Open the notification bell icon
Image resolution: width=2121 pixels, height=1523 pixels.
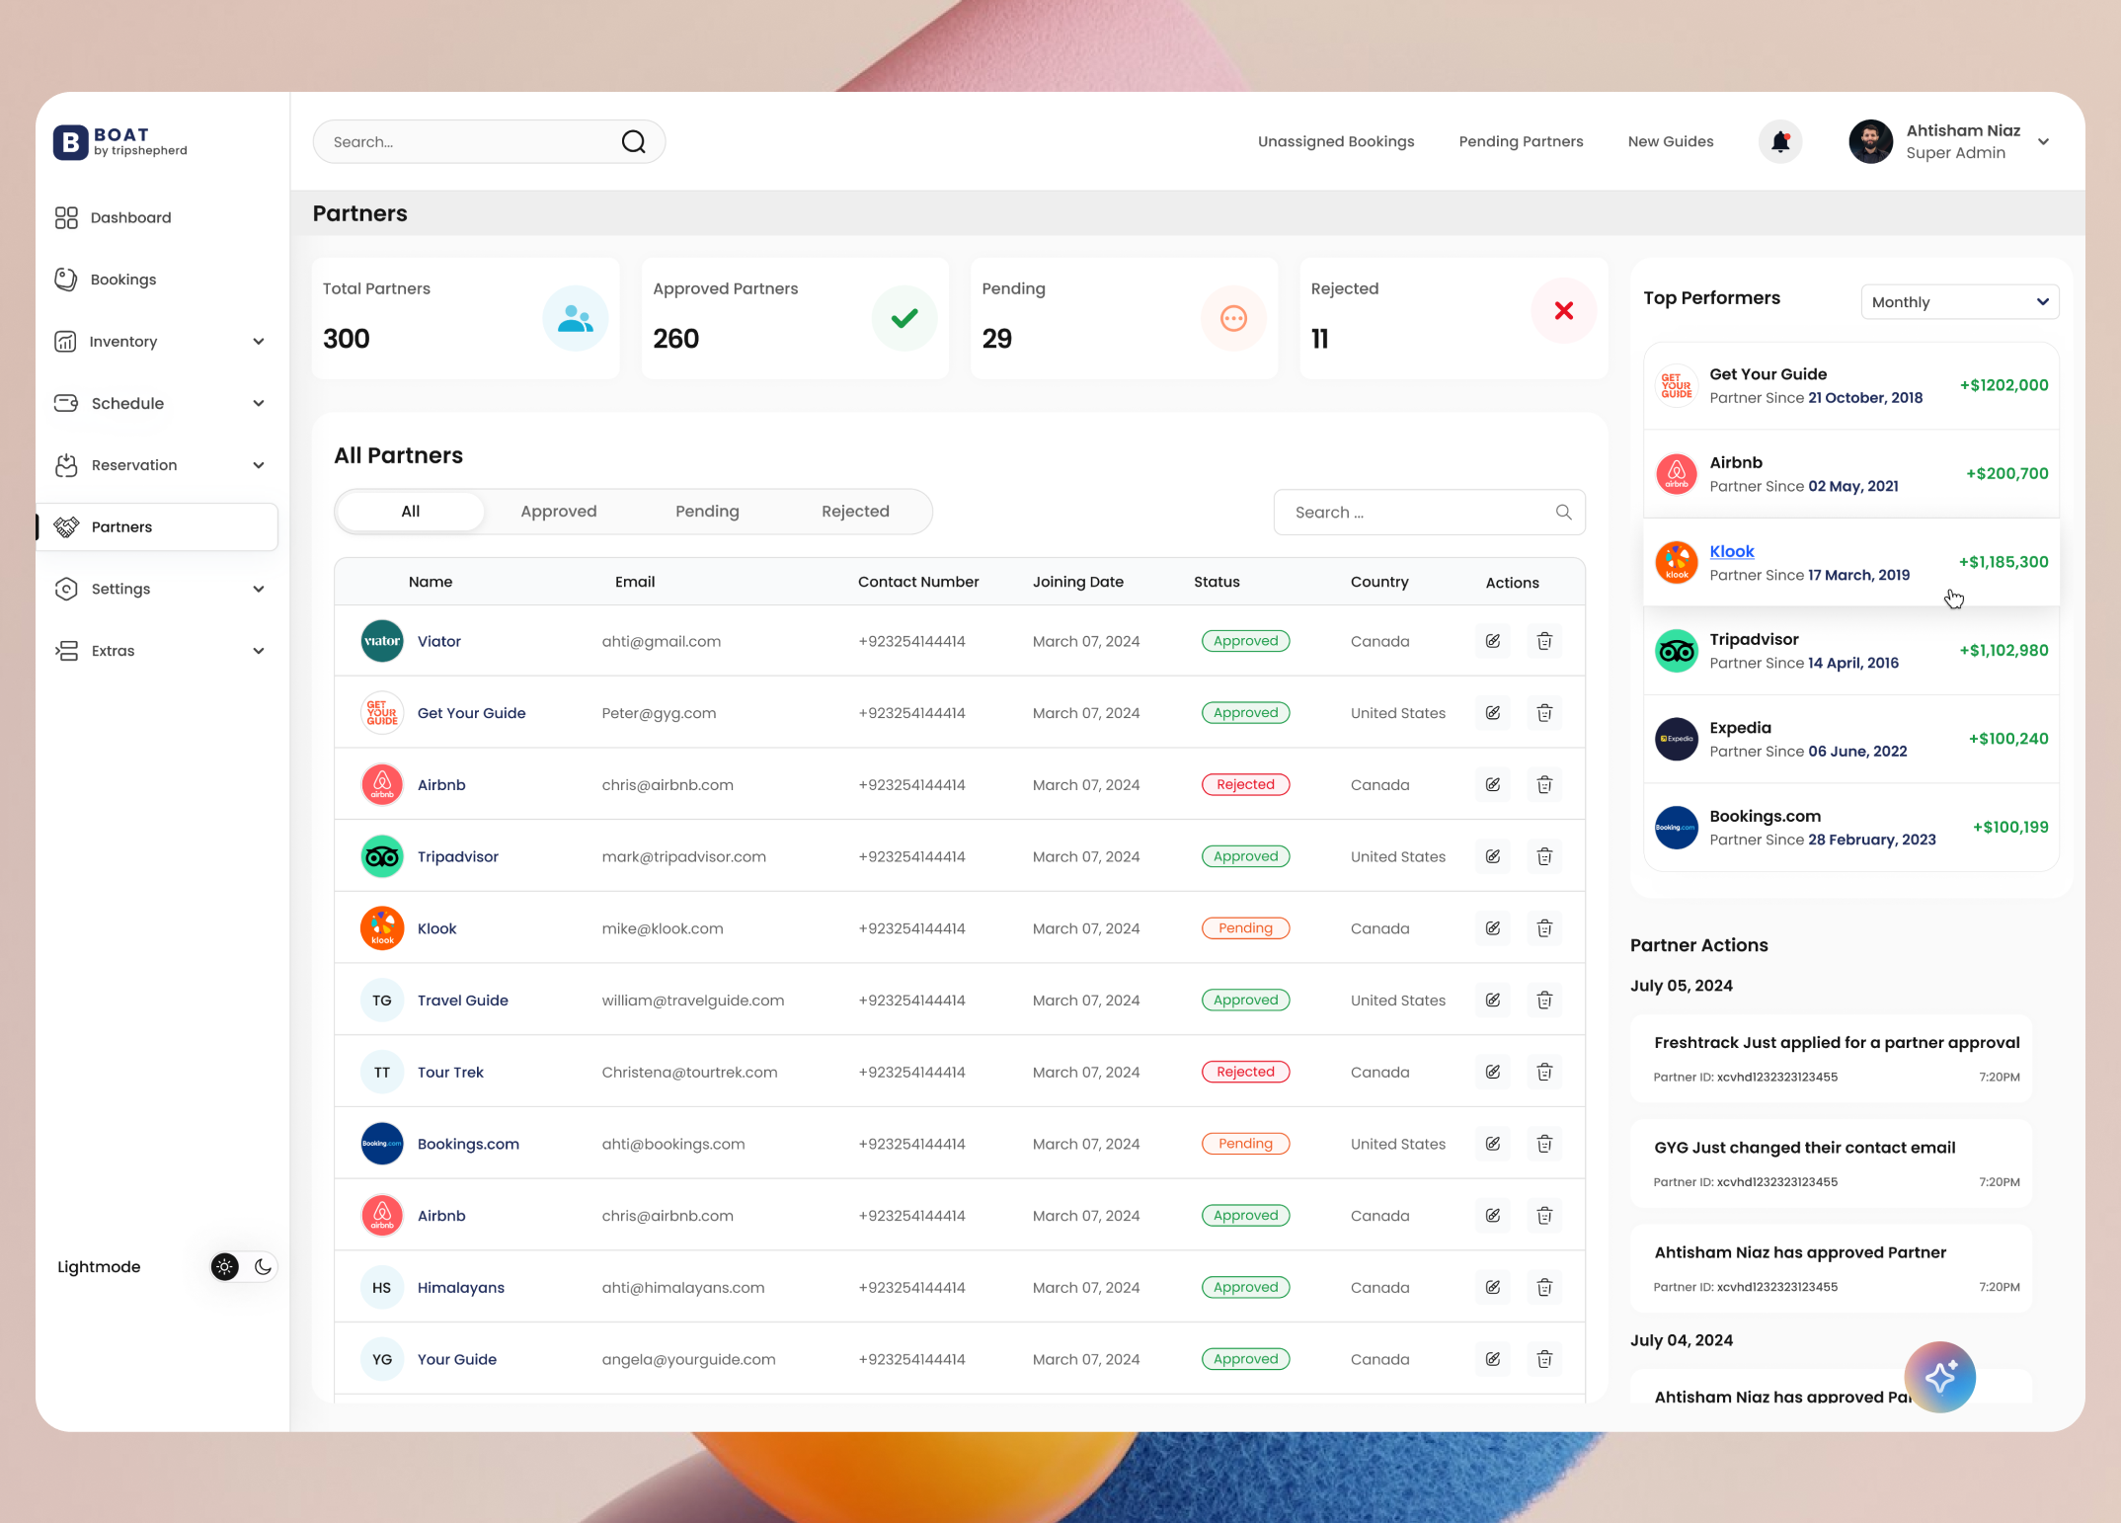(1779, 141)
